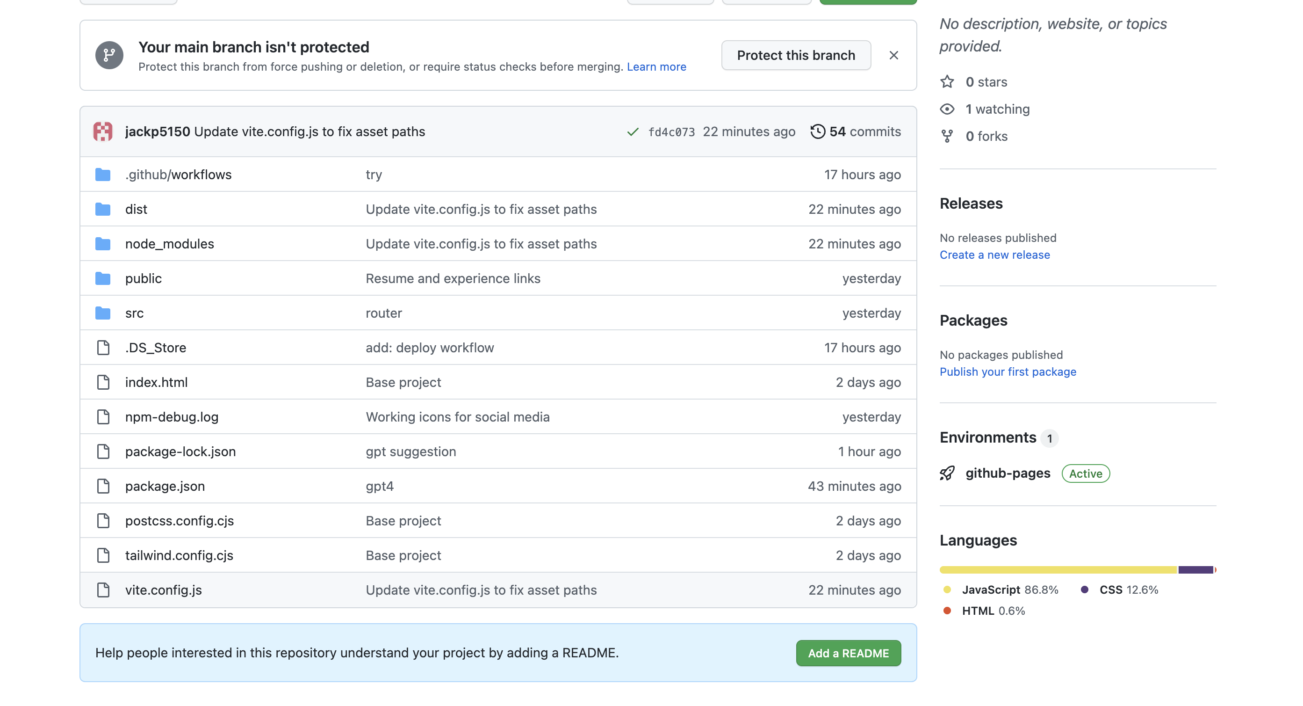The image size is (1303, 706).
Task: Click the file icon for package.json
Action: 103,486
